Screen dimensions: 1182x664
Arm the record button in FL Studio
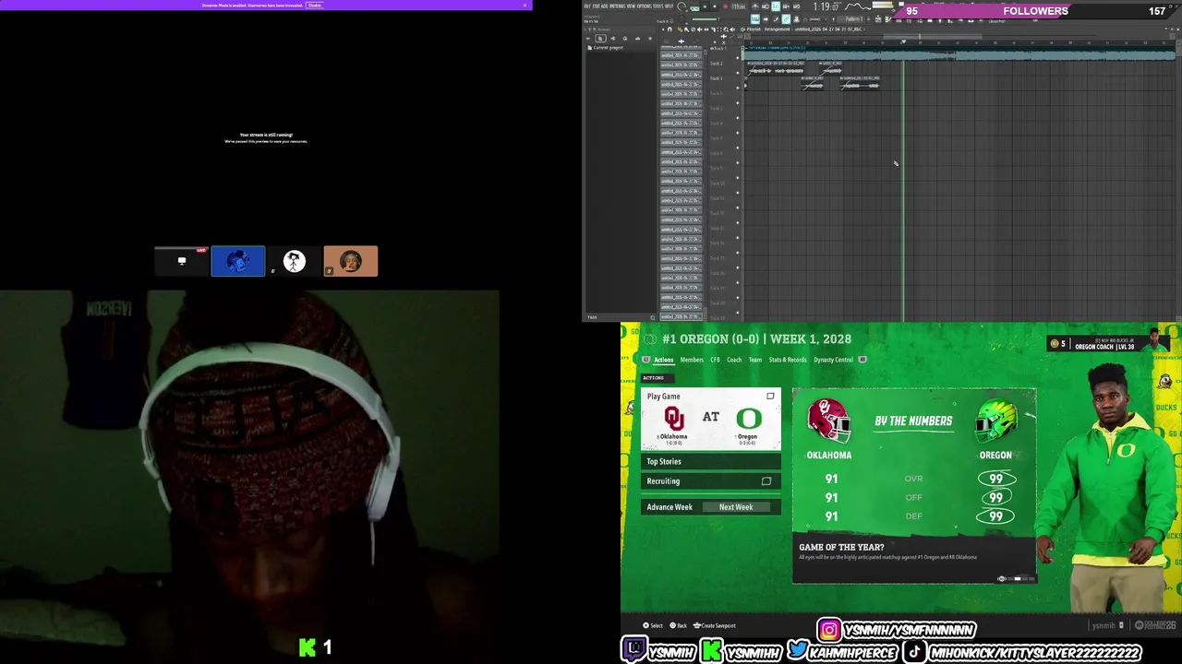click(x=725, y=6)
